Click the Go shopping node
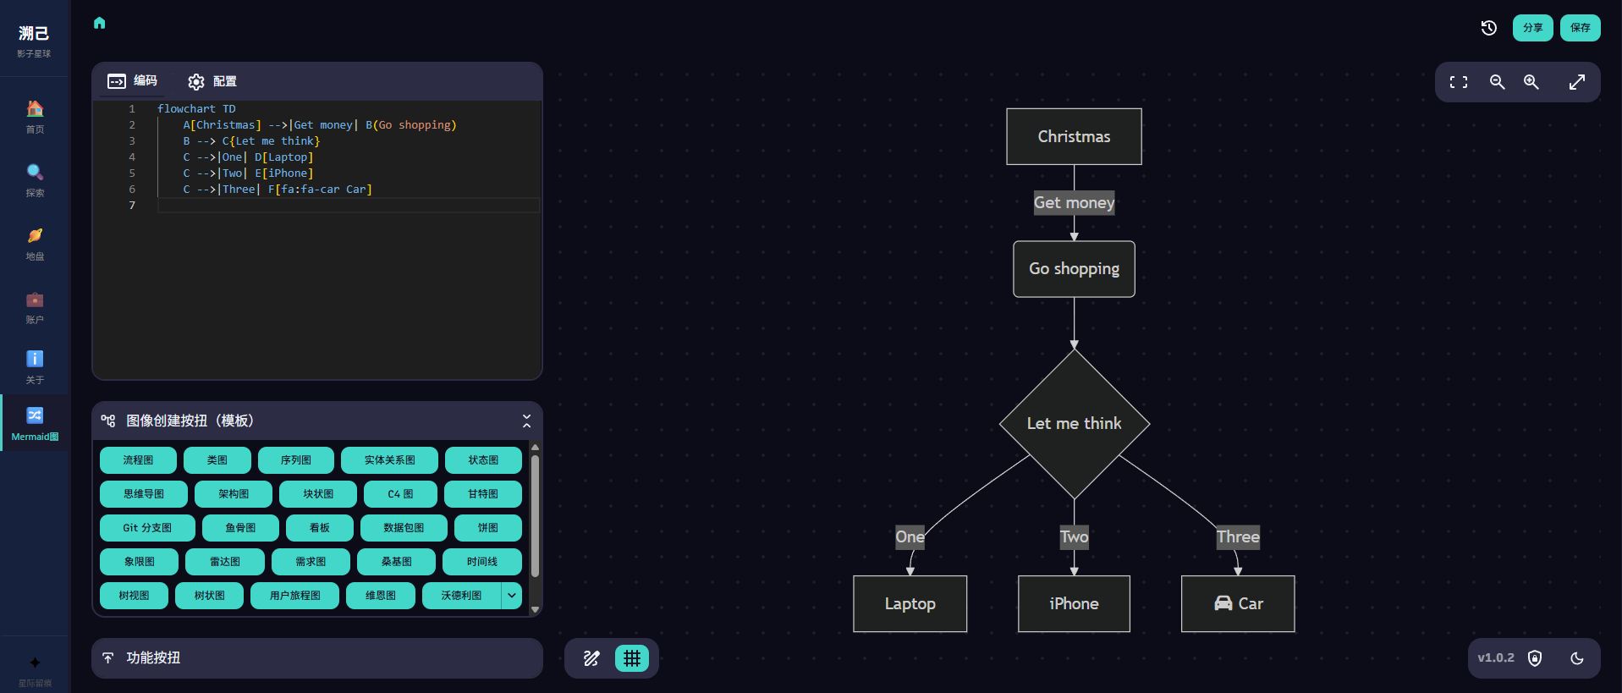 (1074, 269)
